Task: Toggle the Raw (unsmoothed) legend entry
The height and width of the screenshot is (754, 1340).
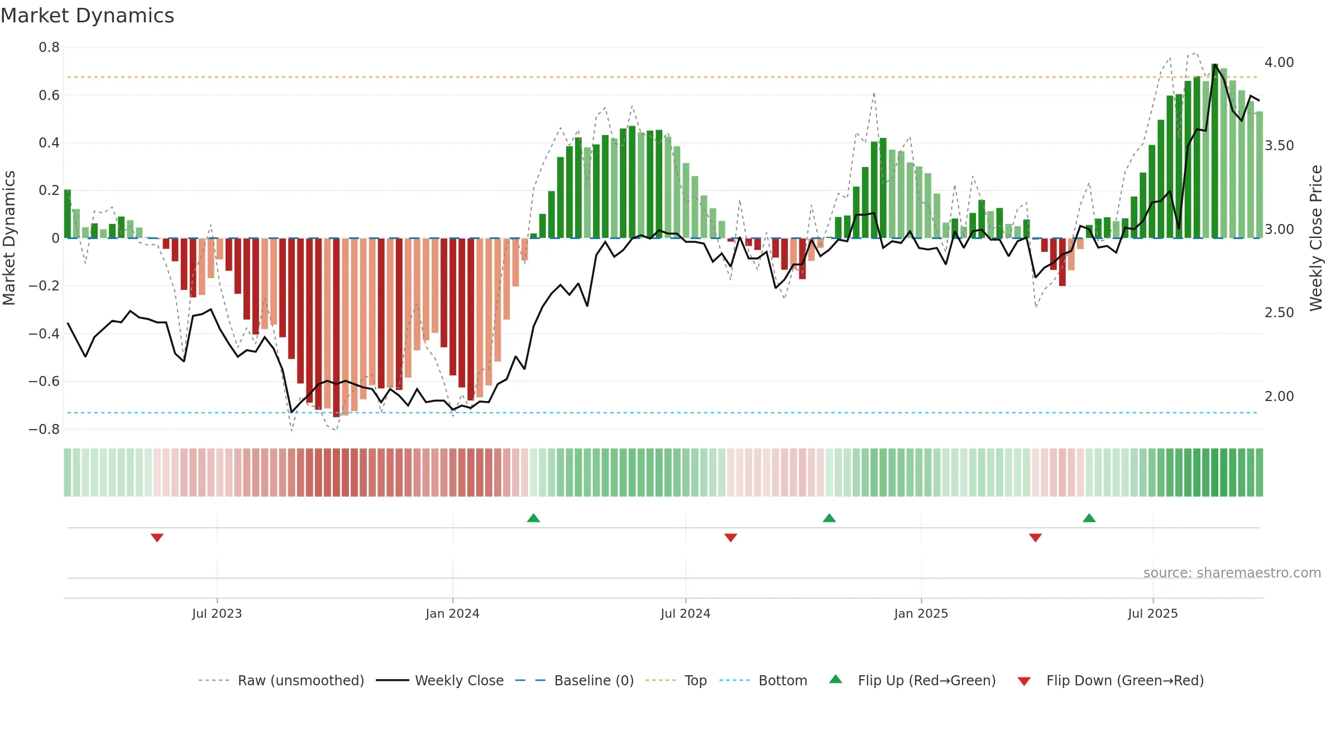Action: [x=281, y=680]
